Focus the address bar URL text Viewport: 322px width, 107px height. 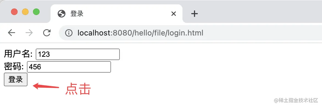(x=140, y=33)
